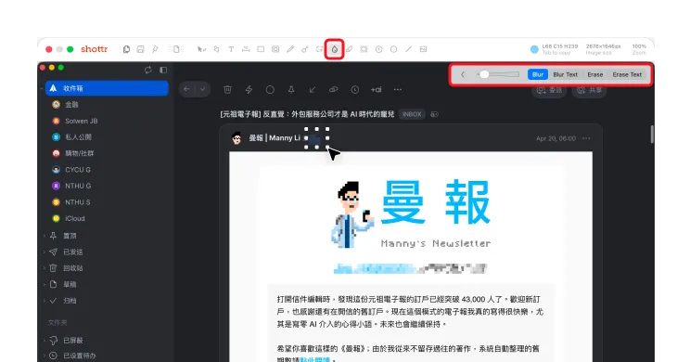
Task: Select the Text tool (T) in Shottr
Action: pos(231,49)
